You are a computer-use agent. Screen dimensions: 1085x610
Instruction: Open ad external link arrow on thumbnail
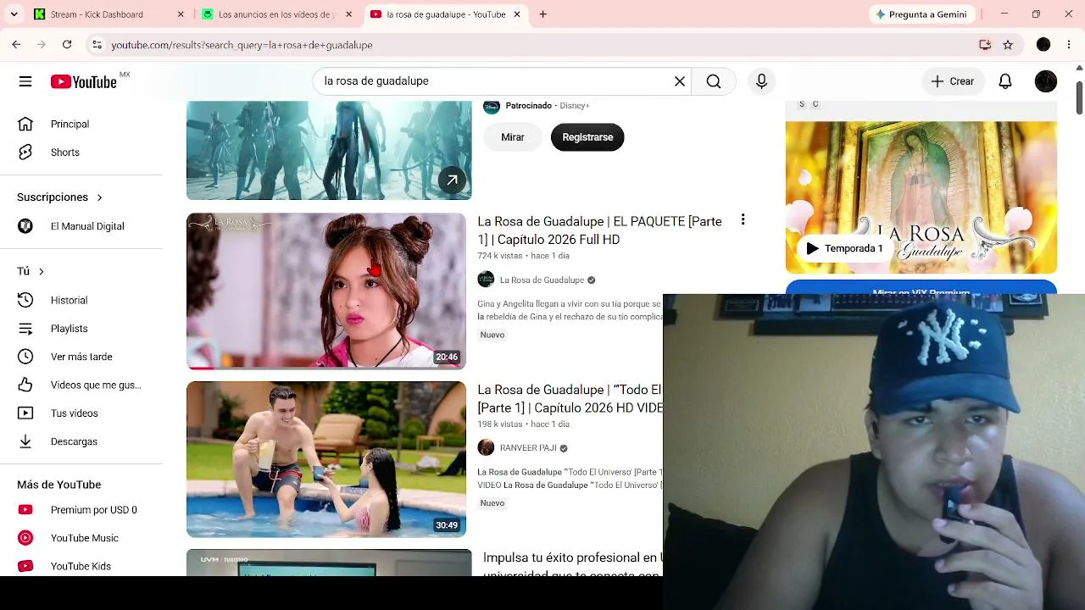pos(453,180)
